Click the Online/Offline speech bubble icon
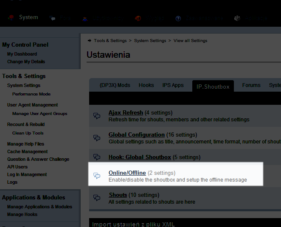 [x=97, y=176]
